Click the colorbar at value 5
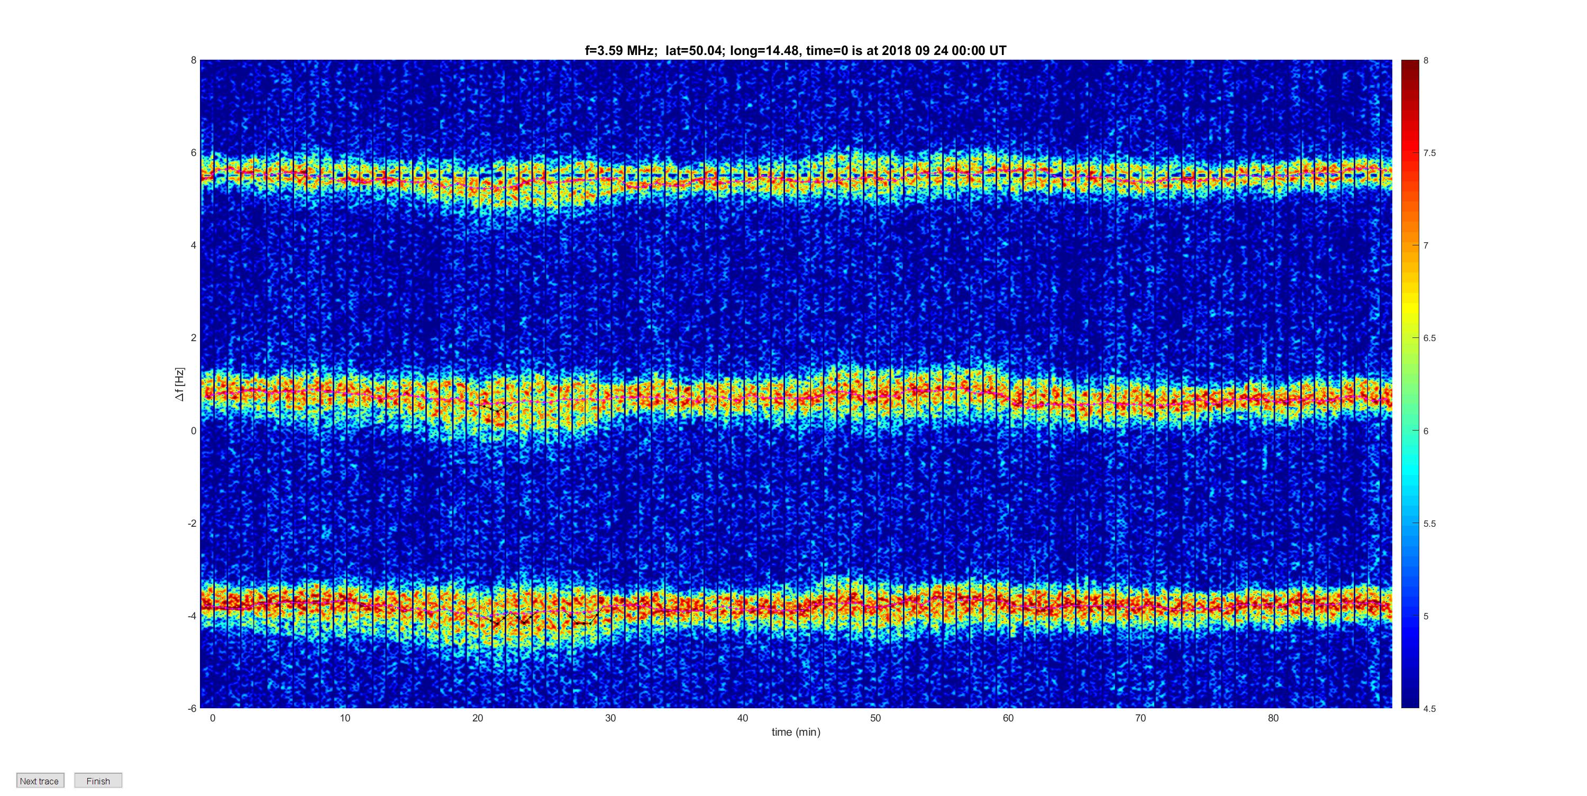Image resolution: width=1587 pixels, height=796 pixels. [x=1410, y=616]
